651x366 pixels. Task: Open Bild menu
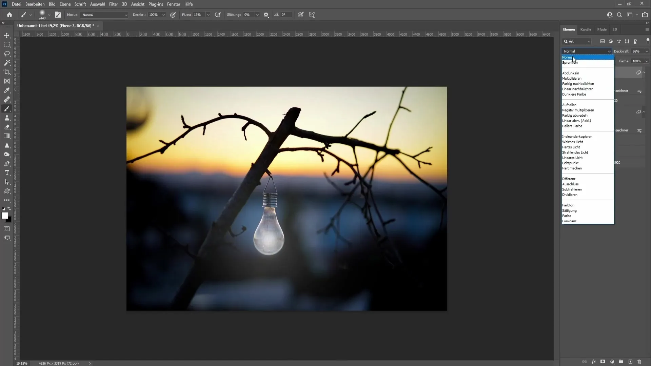[52, 4]
